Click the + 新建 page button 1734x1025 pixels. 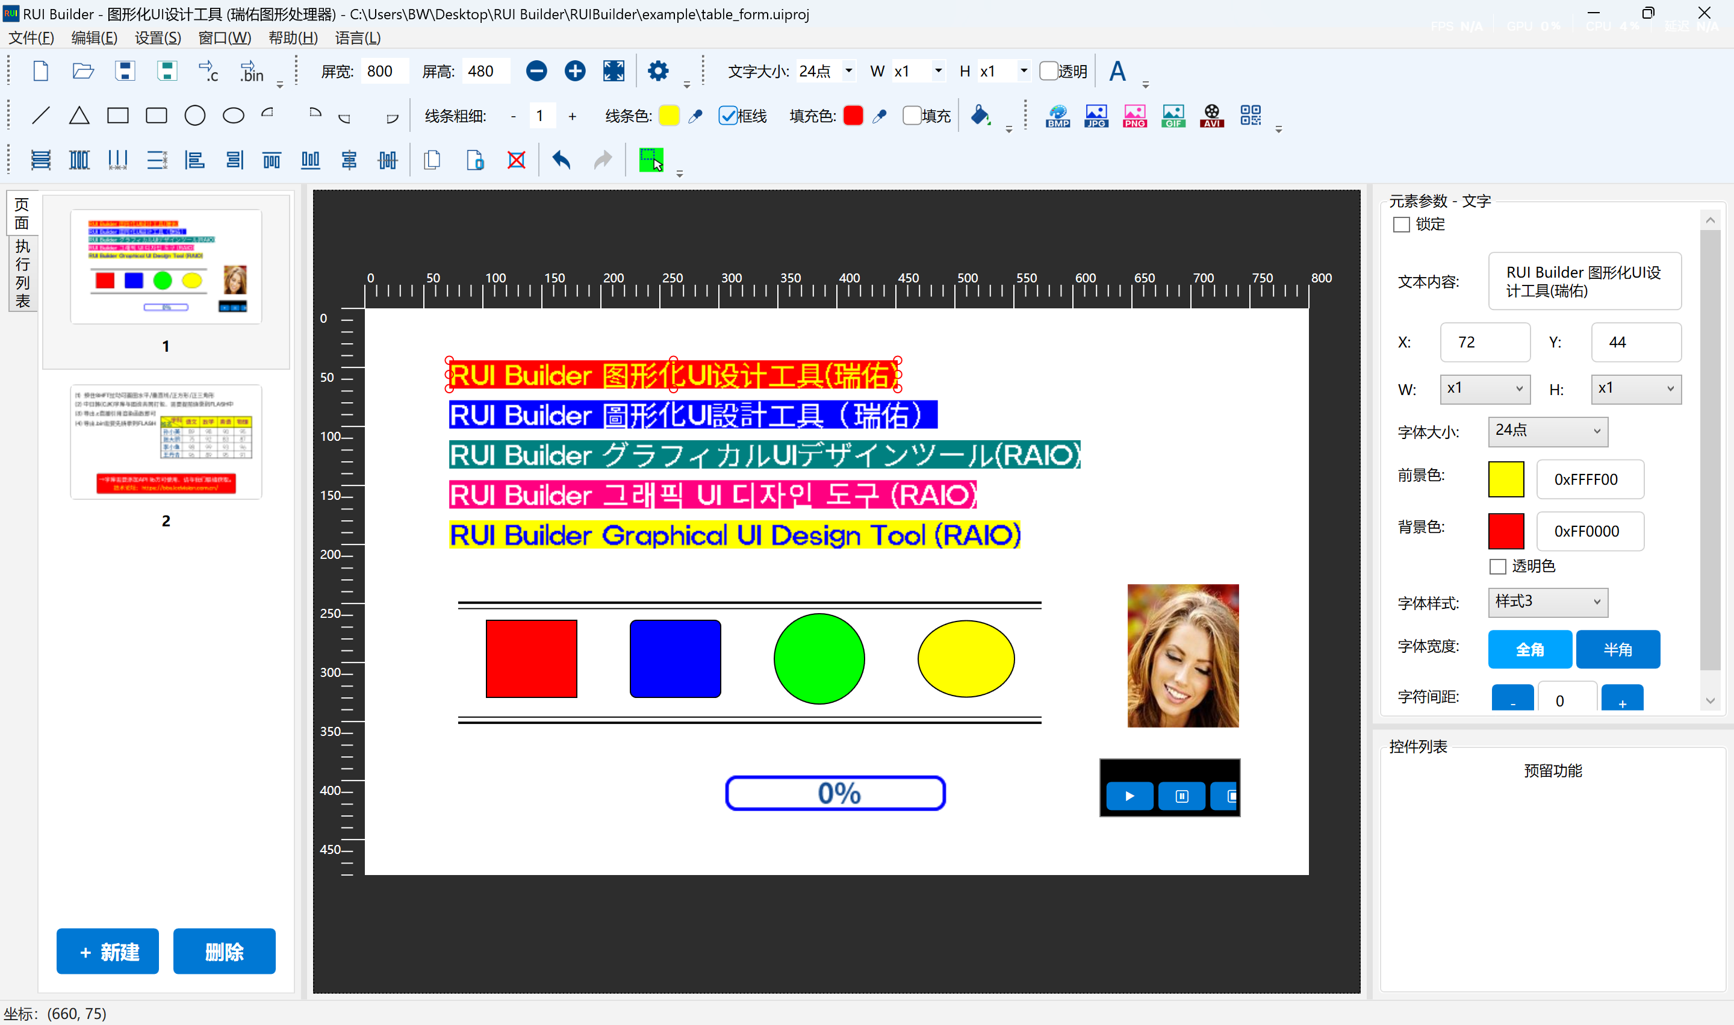(108, 951)
